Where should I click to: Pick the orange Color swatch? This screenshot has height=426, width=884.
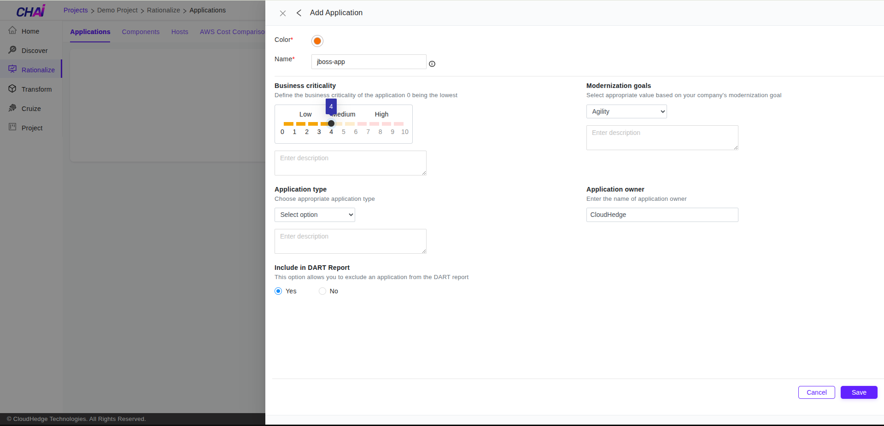(x=317, y=41)
